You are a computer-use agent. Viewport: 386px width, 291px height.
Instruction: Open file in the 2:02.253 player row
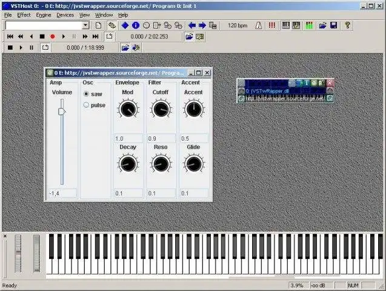coord(189,37)
